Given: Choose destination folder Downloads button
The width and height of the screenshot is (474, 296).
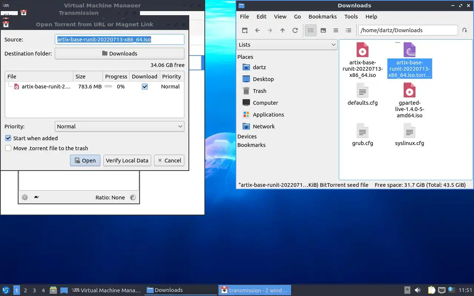Looking at the screenshot, I should tap(120, 53).
